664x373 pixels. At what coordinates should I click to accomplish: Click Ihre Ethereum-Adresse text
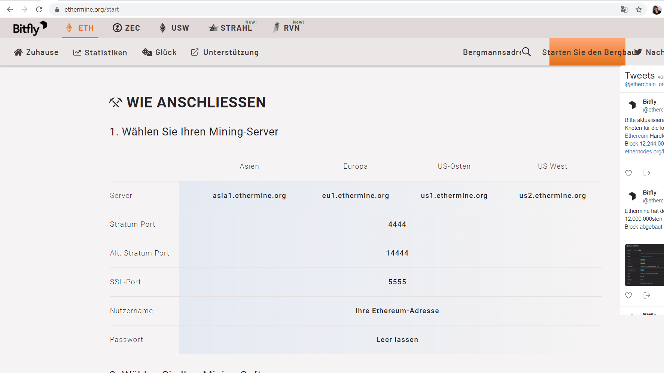click(x=397, y=311)
